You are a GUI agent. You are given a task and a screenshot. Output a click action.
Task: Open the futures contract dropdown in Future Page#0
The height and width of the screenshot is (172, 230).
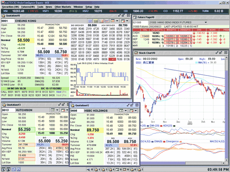point(206,23)
